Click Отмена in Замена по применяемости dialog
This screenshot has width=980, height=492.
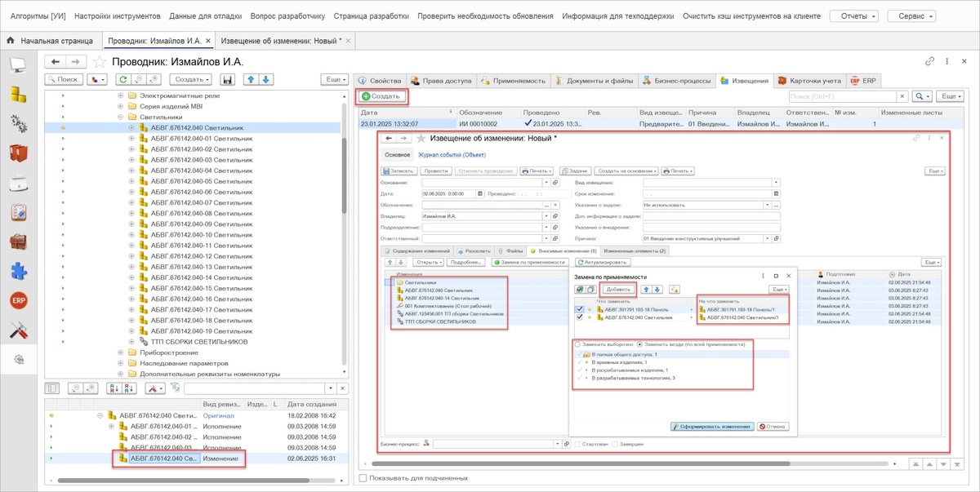tap(772, 427)
